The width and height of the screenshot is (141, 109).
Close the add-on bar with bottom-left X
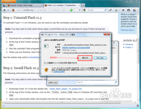tap(3, 106)
